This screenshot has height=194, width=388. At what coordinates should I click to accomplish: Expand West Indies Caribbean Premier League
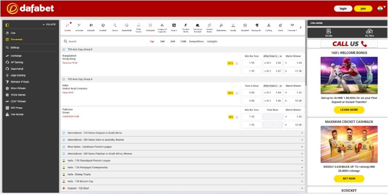[183, 147]
